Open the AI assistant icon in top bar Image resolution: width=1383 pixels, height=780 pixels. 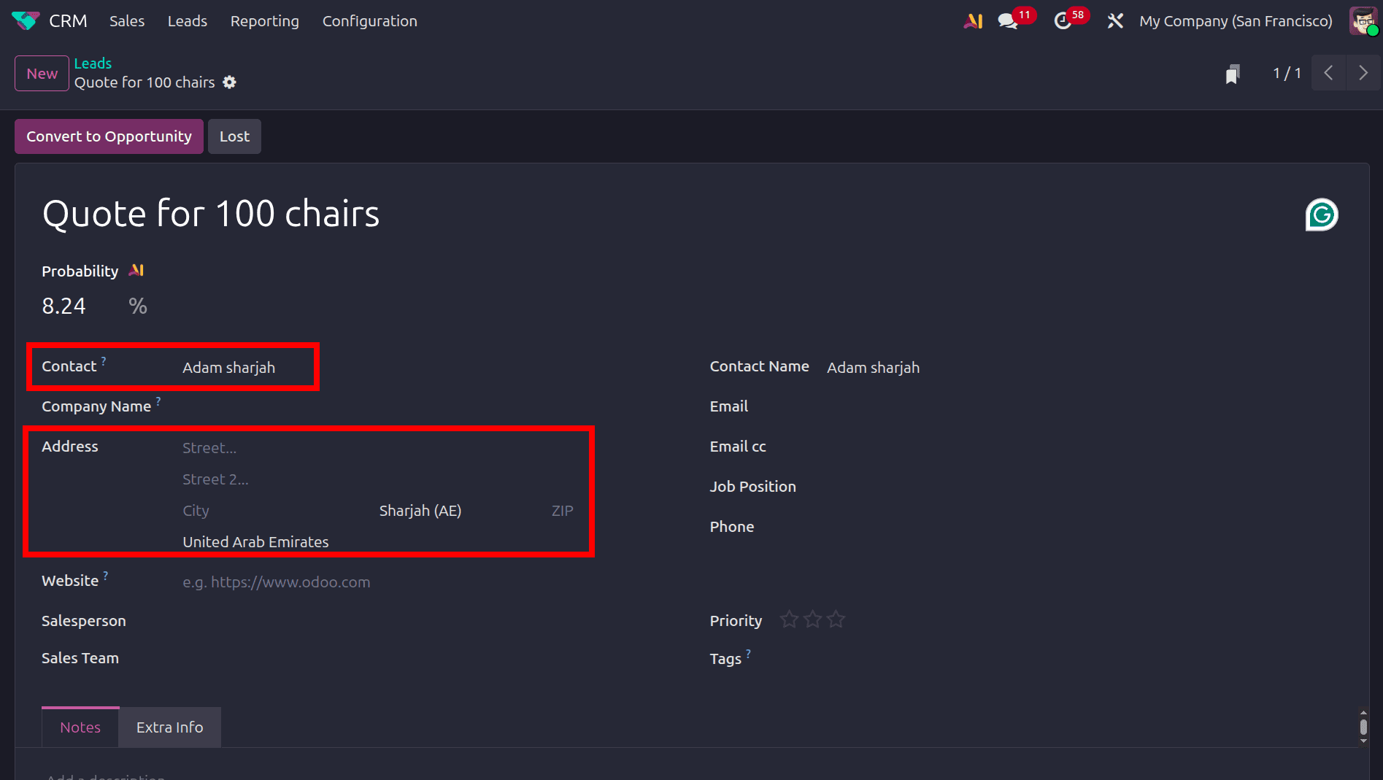(973, 21)
